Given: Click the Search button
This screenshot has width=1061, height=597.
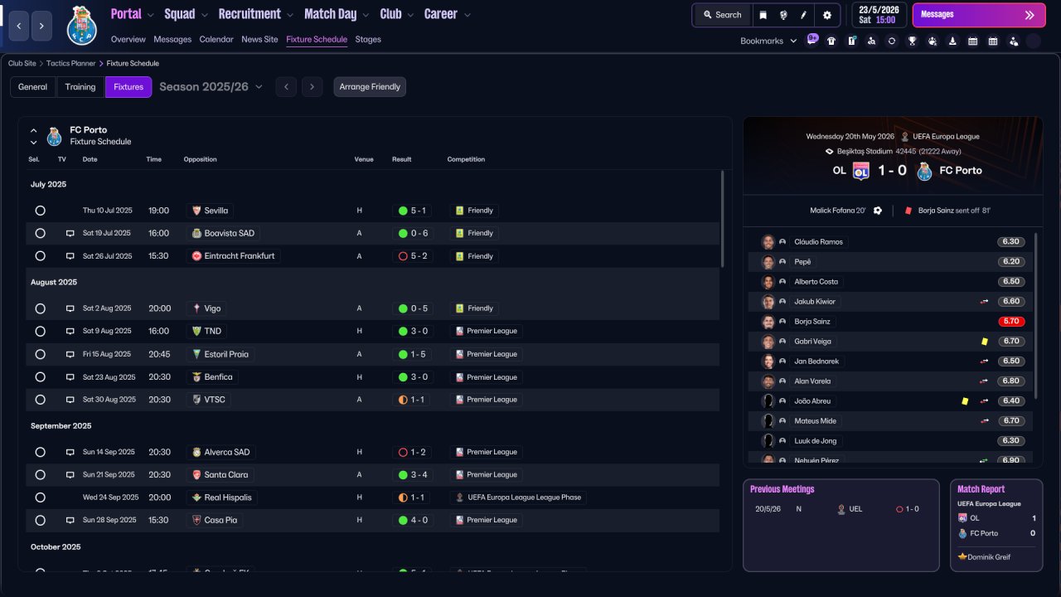Looking at the screenshot, I should point(722,15).
